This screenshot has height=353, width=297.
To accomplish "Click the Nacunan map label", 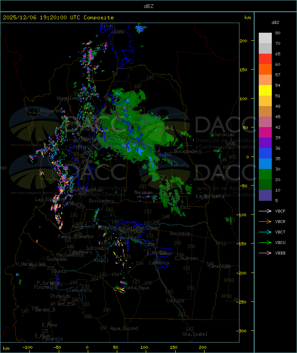I will pyautogui.click(x=143, y=192).
